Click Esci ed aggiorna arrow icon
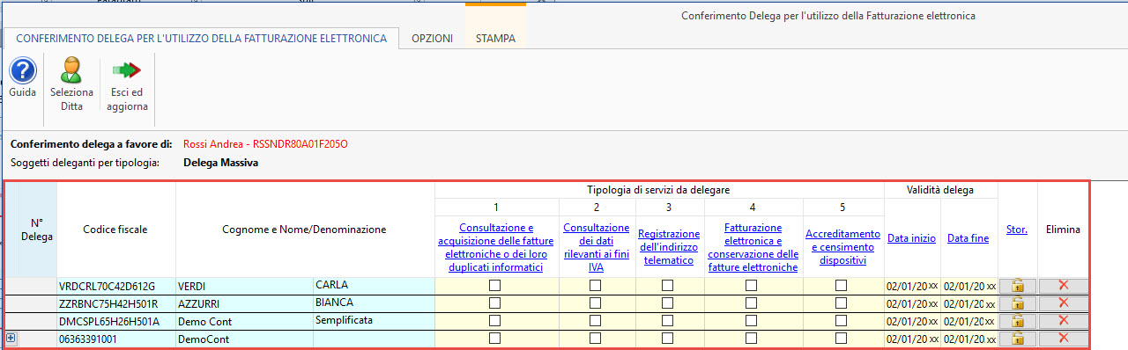This screenshot has height=350, width=1128. 127,70
